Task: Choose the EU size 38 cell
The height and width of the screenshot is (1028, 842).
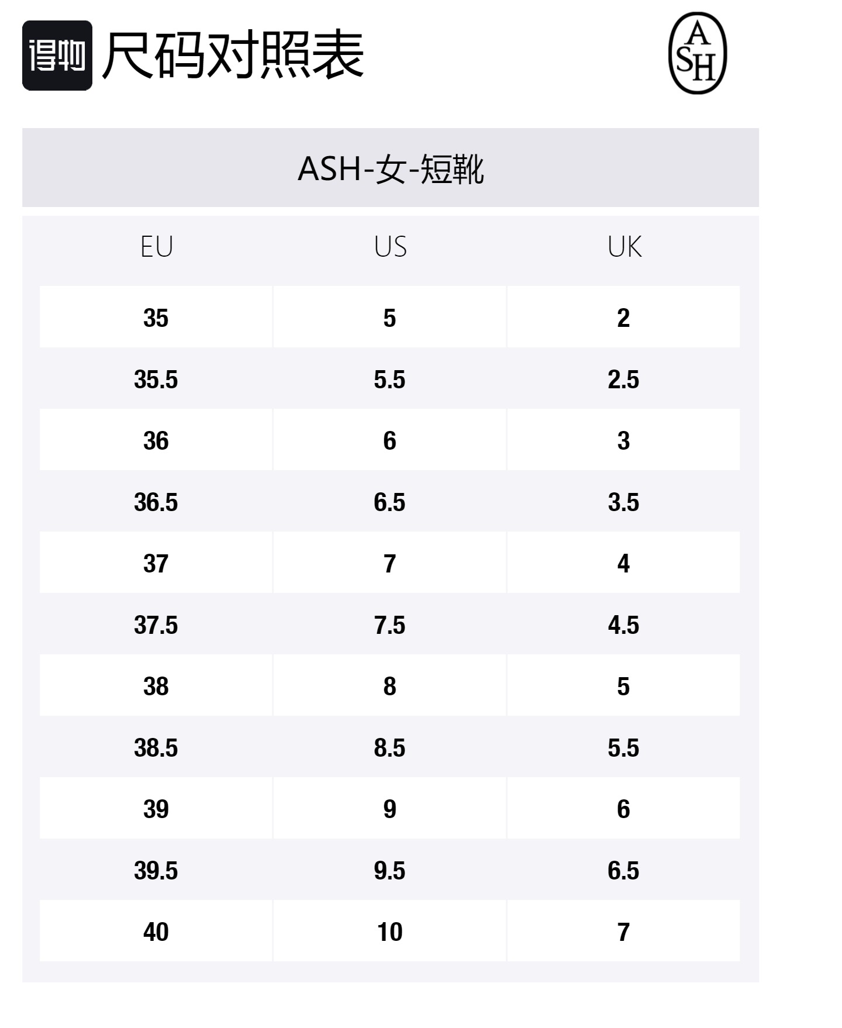Action: click(156, 686)
